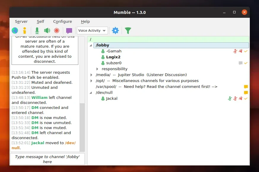Mute self with microphone icon
The image size is (259, 172).
[x=37, y=30]
